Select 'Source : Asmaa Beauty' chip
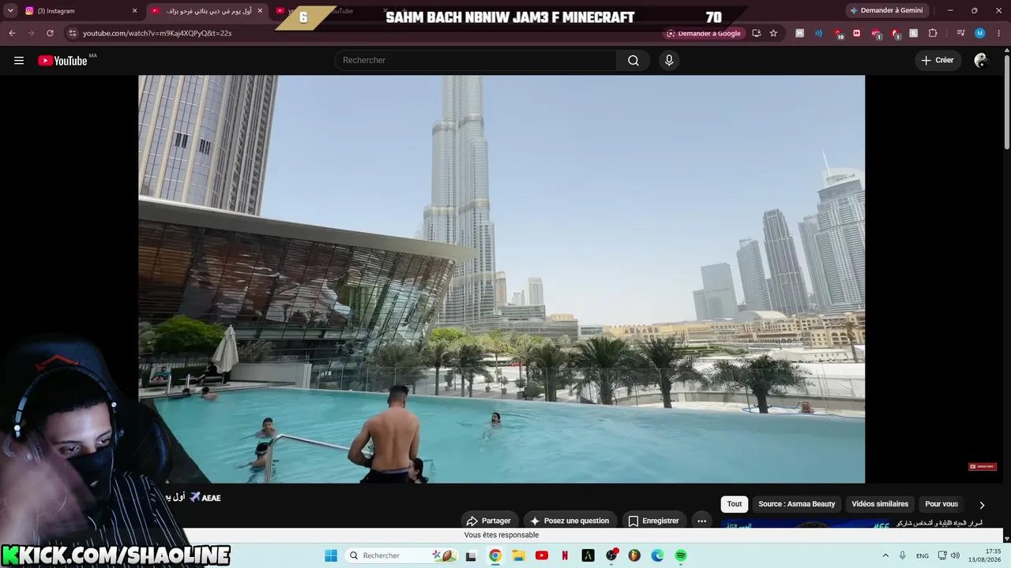This screenshot has width=1011, height=568. pyautogui.click(x=797, y=504)
